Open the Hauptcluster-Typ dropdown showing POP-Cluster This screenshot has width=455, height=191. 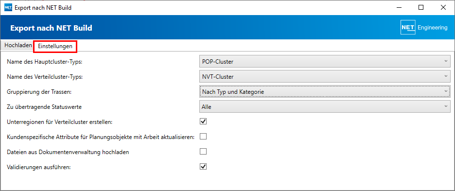coord(325,62)
